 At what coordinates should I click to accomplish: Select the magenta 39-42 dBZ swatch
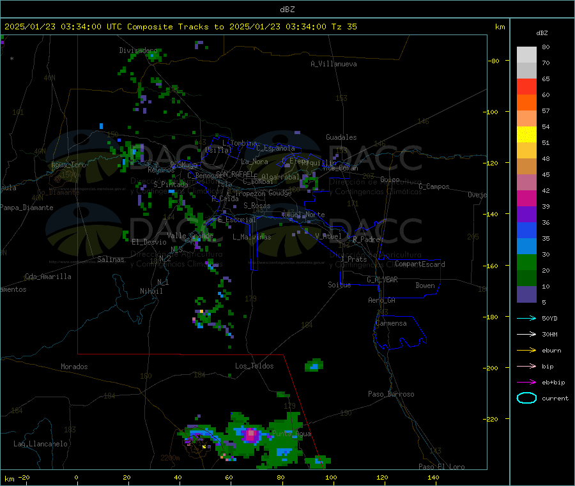point(526,198)
